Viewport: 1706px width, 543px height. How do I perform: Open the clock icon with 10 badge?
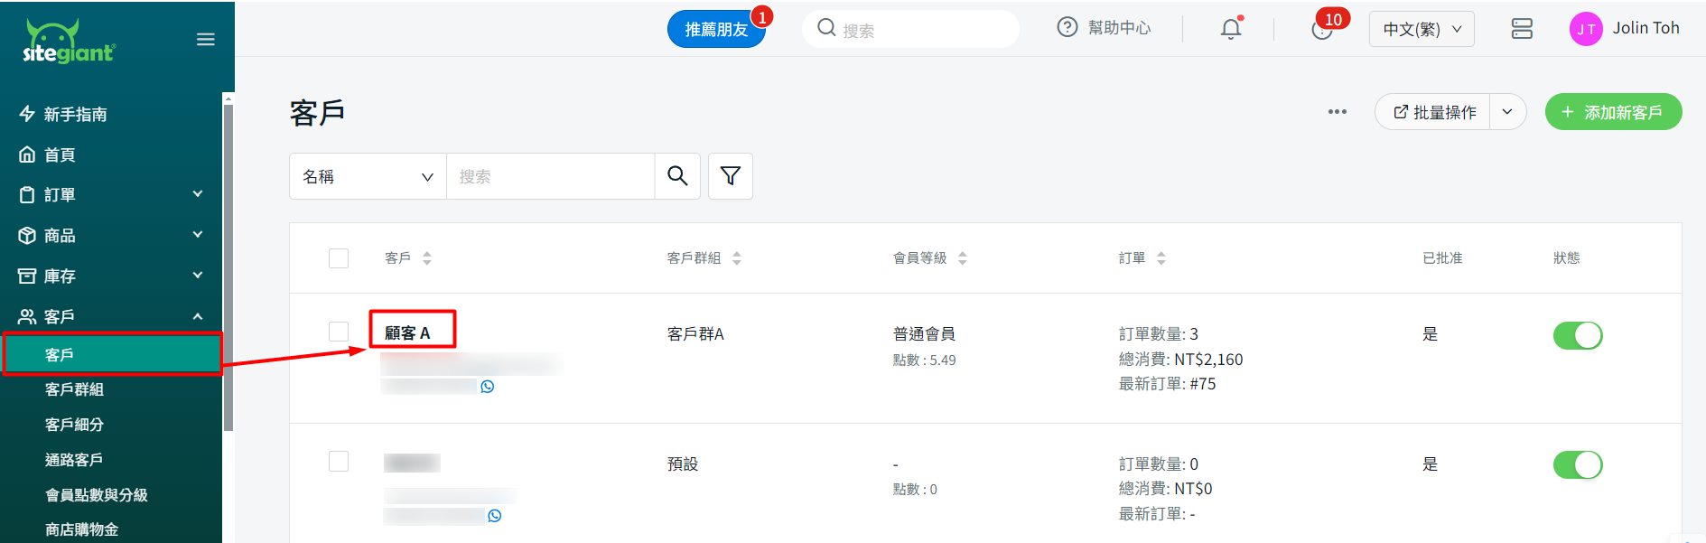coord(1322,29)
